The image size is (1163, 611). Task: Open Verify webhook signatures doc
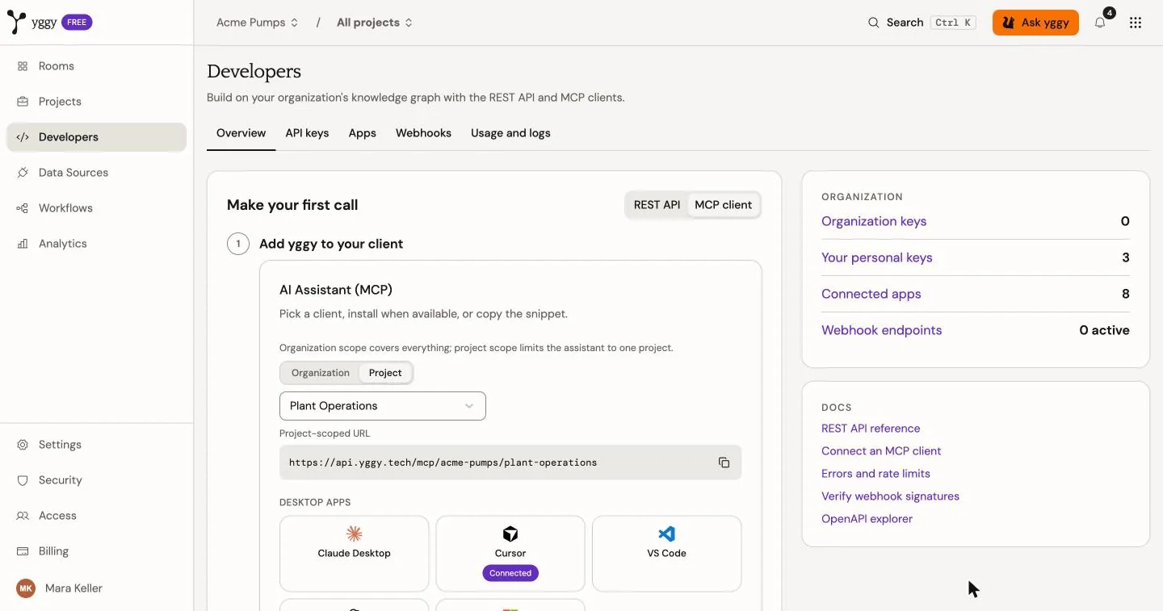[890, 496]
